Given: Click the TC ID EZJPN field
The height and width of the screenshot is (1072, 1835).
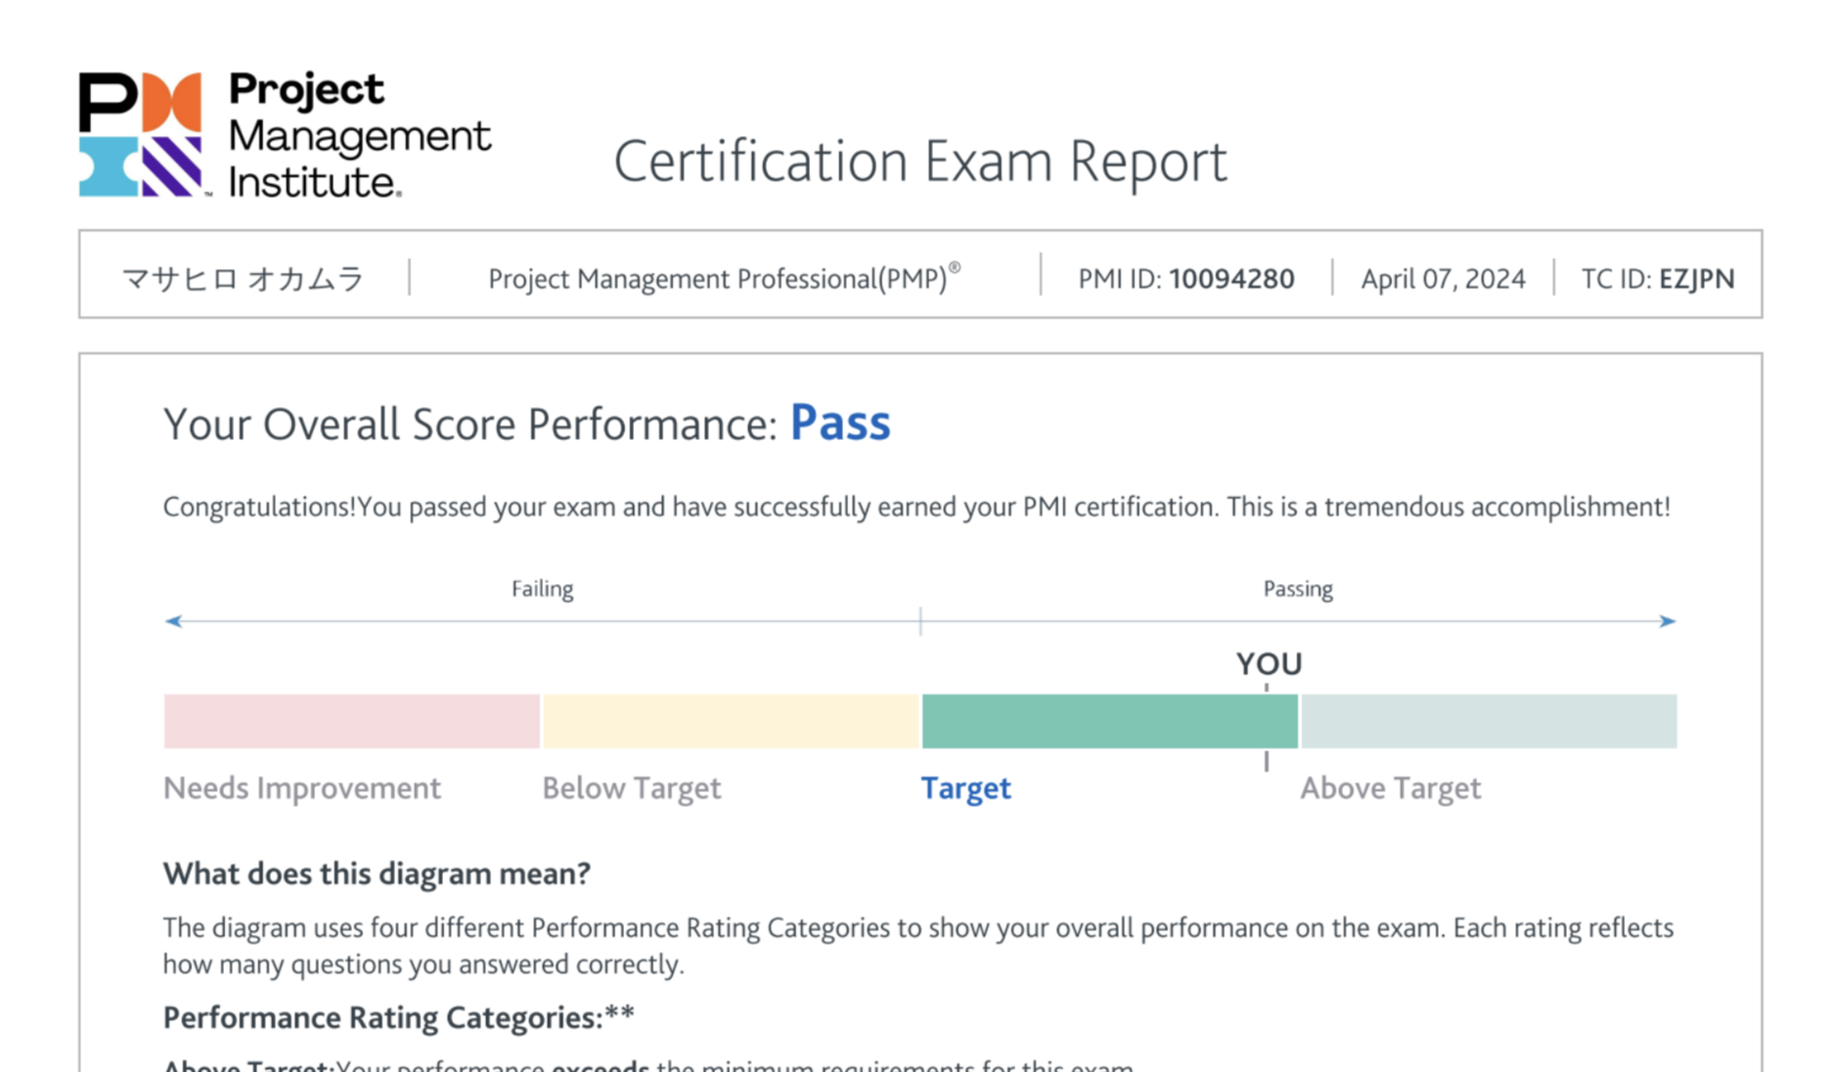Looking at the screenshot, I should [1658, 279].
